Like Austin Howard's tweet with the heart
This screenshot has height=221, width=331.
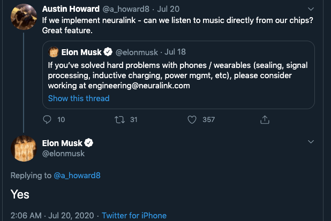pos(192,119)
